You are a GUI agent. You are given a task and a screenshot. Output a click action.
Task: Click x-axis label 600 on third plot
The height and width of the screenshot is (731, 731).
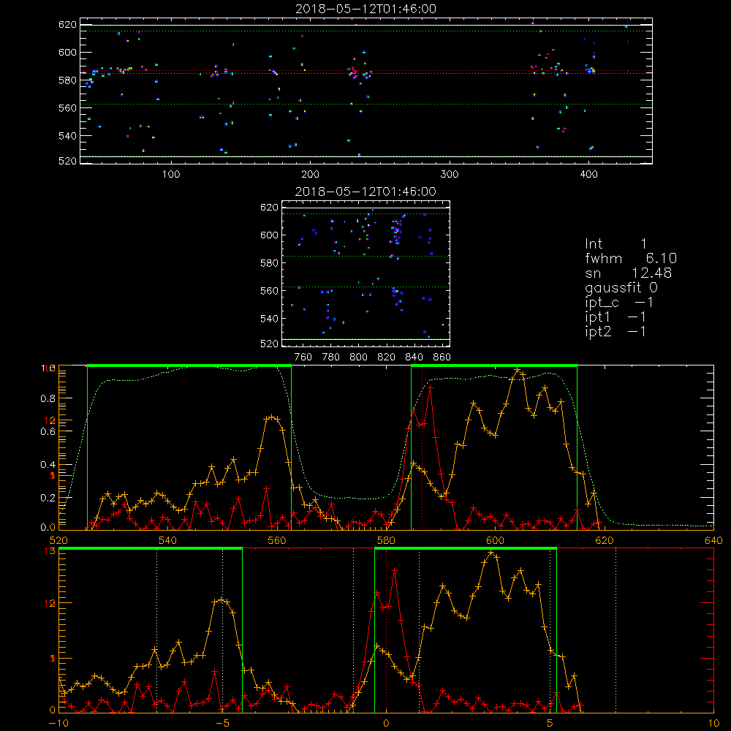point(495,540)
